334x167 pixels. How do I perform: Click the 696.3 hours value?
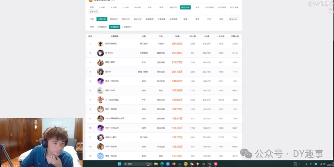point(235,91)
